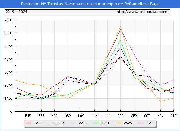Click the orange 2020 peak at AGO

tap(120, 27)
